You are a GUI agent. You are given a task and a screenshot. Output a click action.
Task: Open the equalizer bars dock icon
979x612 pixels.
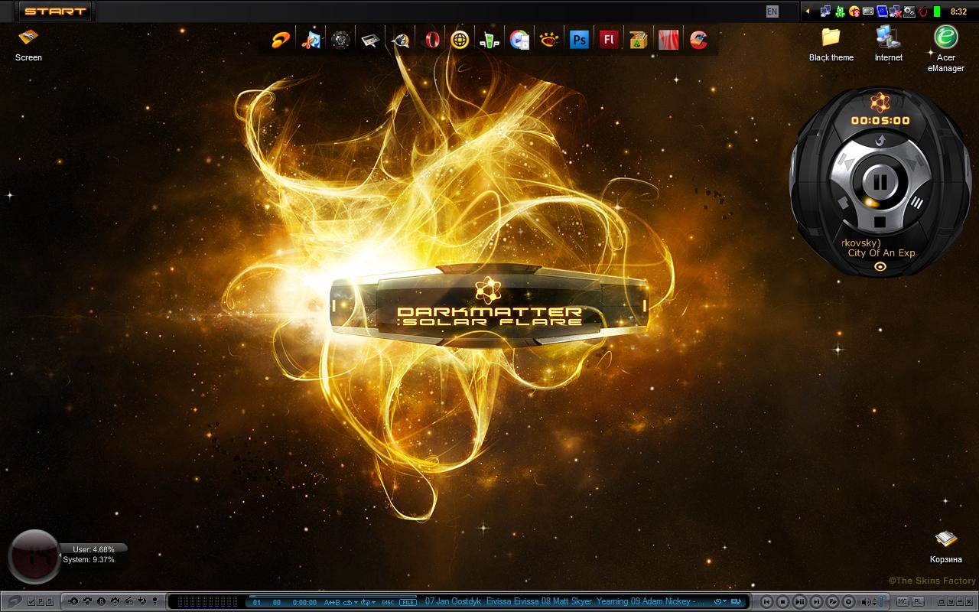pos(489,39)
